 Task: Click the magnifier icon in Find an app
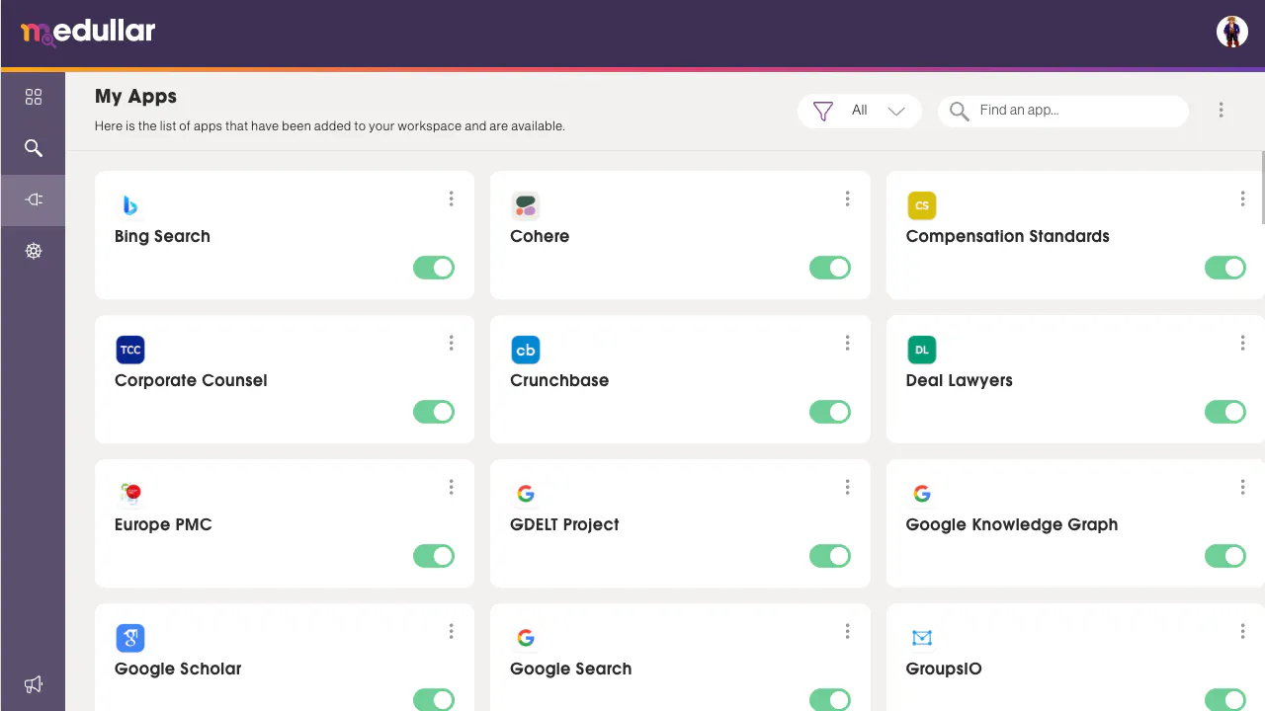click(x=959, y=112)
